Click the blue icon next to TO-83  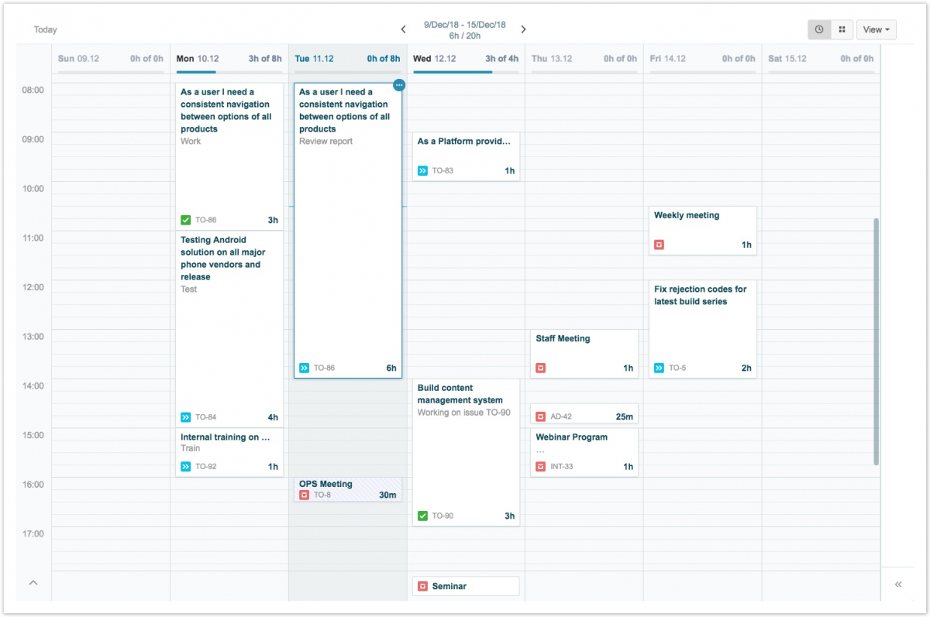(x=422, y=170)
